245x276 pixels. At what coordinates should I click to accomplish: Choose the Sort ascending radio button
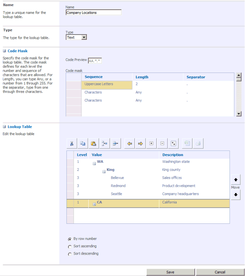click(70, 246)
